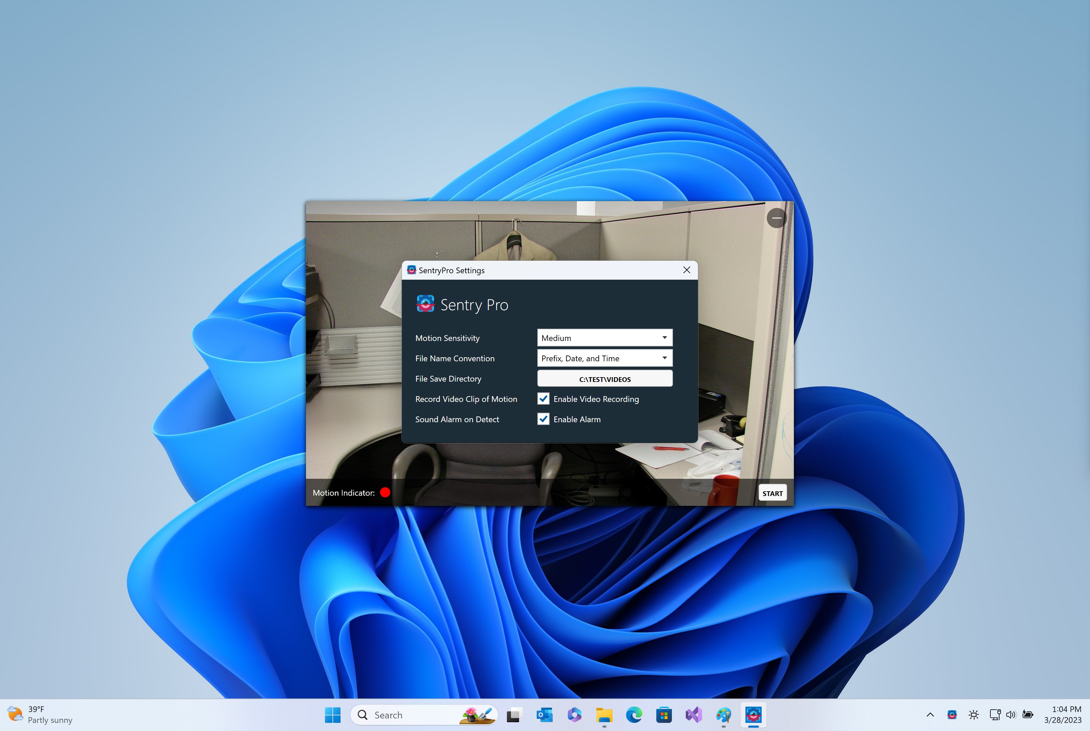The width and height of the screenshot is (1090, 731).
Task: Open Paint from the taskbar
Action: click(x=723, y=715)
